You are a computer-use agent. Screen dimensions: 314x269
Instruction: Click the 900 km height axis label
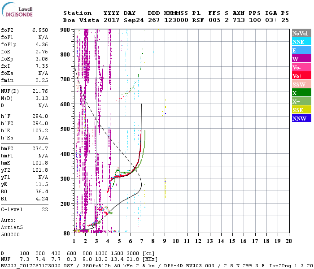65,30
